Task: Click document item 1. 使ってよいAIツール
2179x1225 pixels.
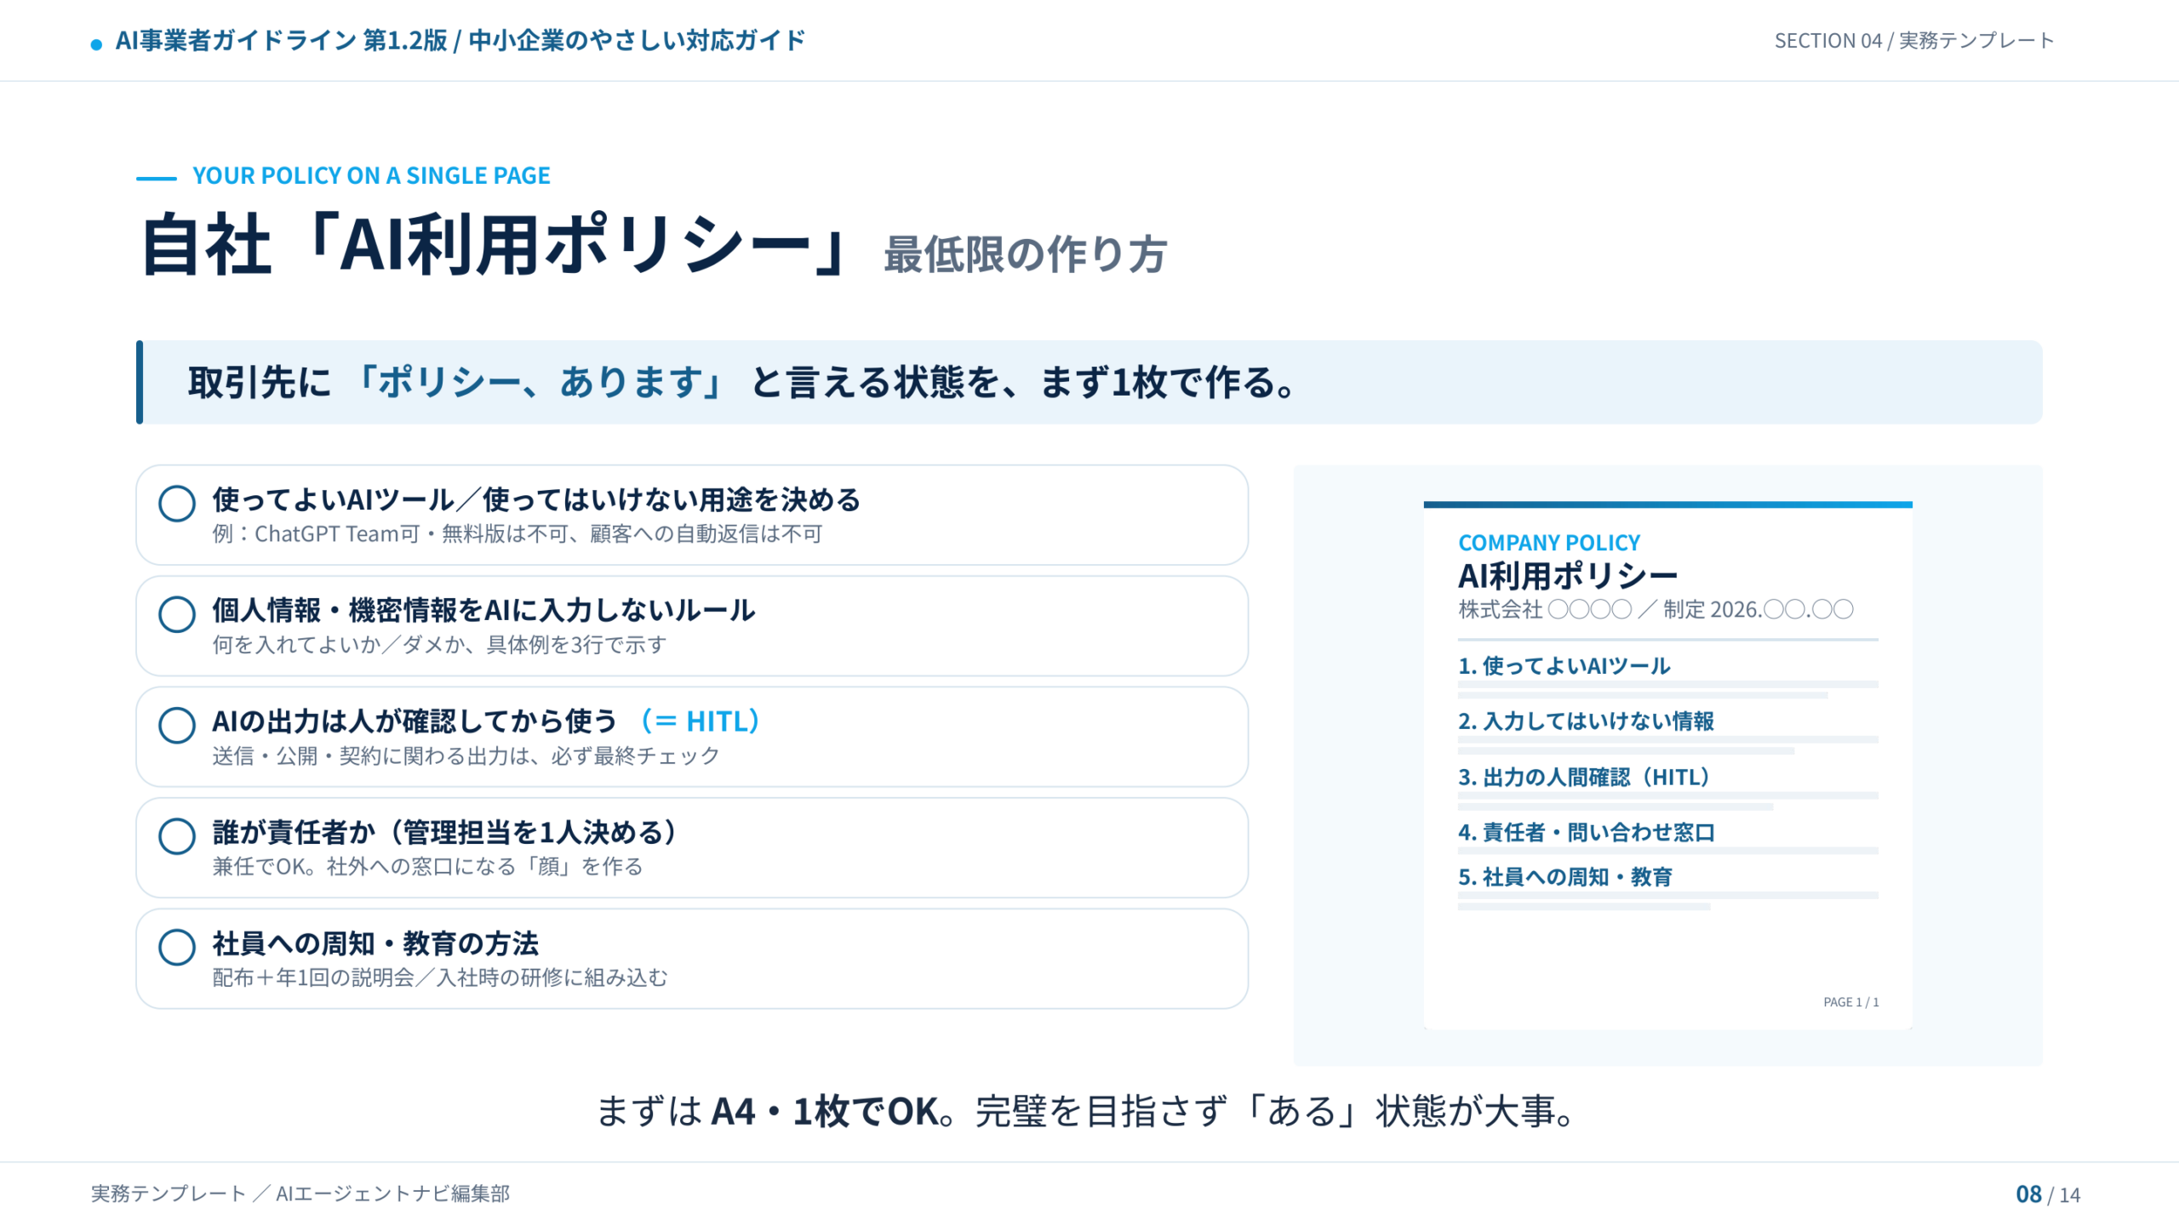Action: point(1564,665)
